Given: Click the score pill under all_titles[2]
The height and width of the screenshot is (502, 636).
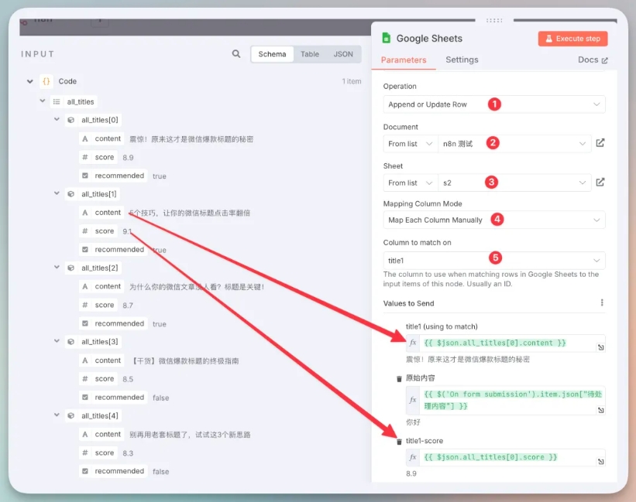Looking at the screenshot, I should [98, 305].
